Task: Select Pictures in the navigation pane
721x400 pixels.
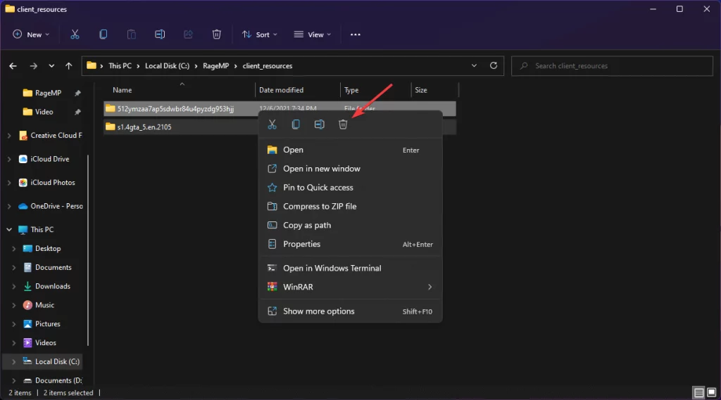Action: 47,324
